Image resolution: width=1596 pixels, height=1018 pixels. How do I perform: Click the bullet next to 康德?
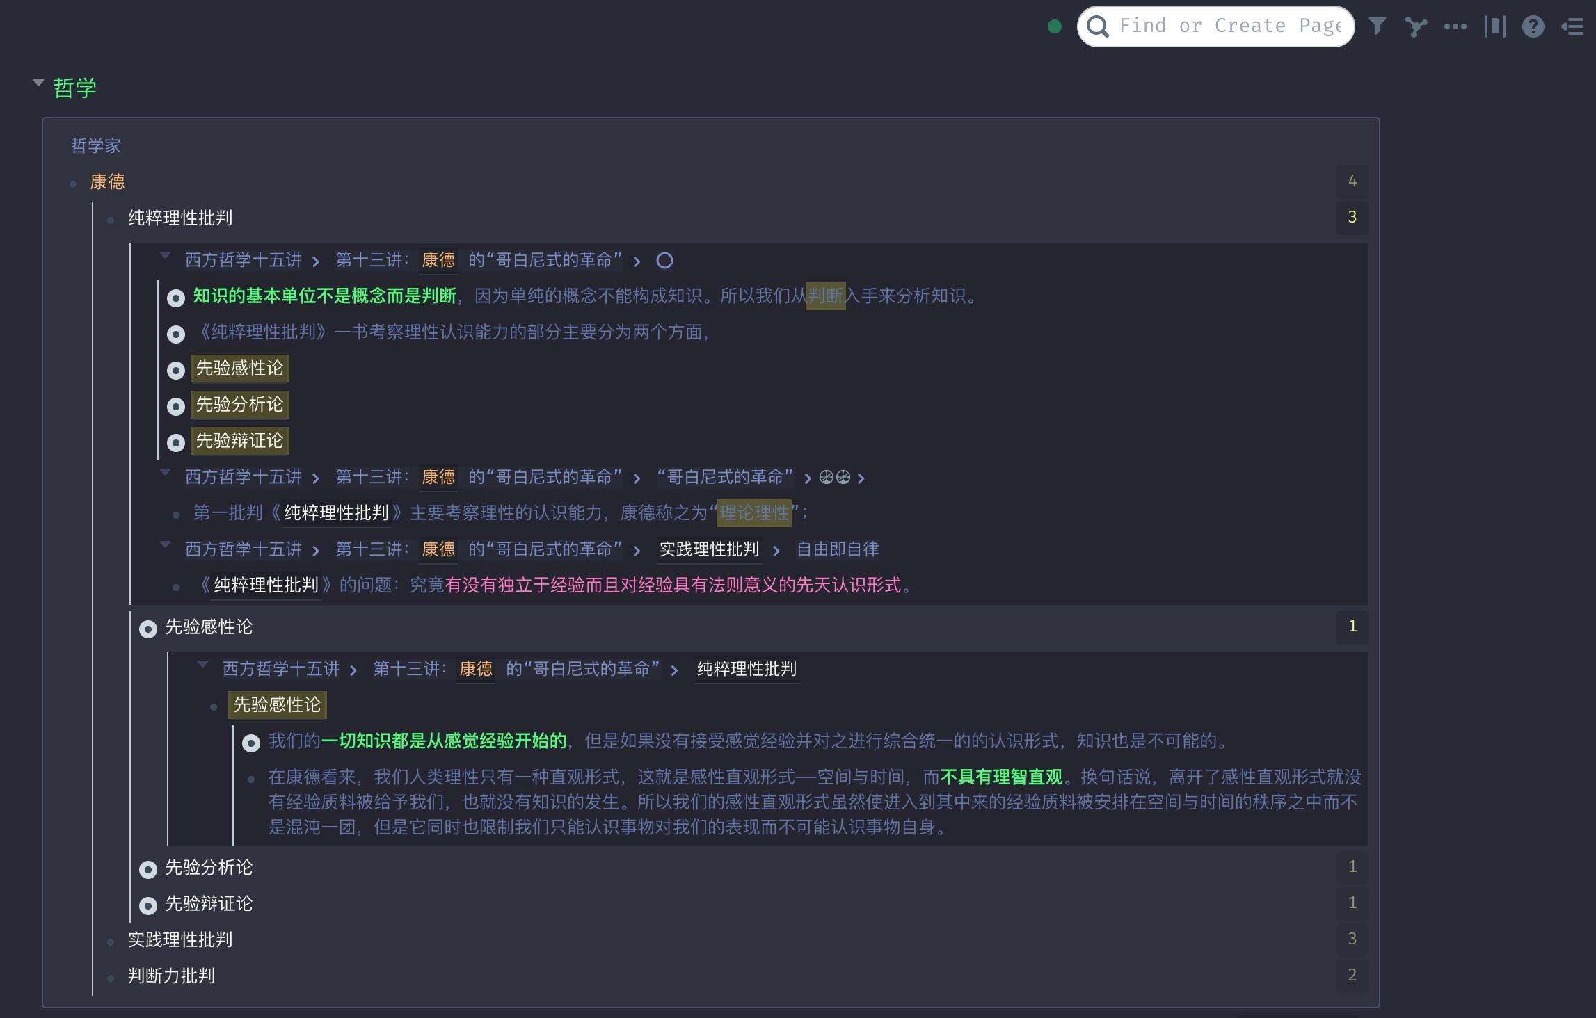click(x=73, y=184)
